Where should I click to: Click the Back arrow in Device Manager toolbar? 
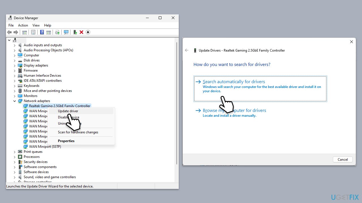(x=9, y=32)
